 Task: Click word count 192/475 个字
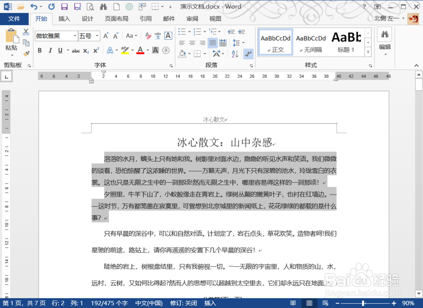pos(109,303)
